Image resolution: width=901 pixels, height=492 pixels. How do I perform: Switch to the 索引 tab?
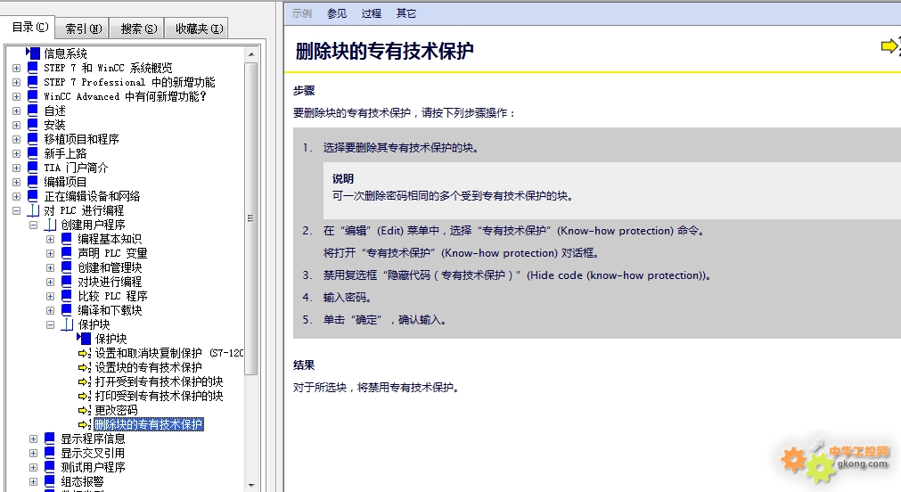83,29
